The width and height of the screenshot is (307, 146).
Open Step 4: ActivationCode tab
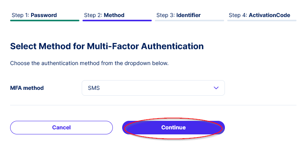[260, 15]
